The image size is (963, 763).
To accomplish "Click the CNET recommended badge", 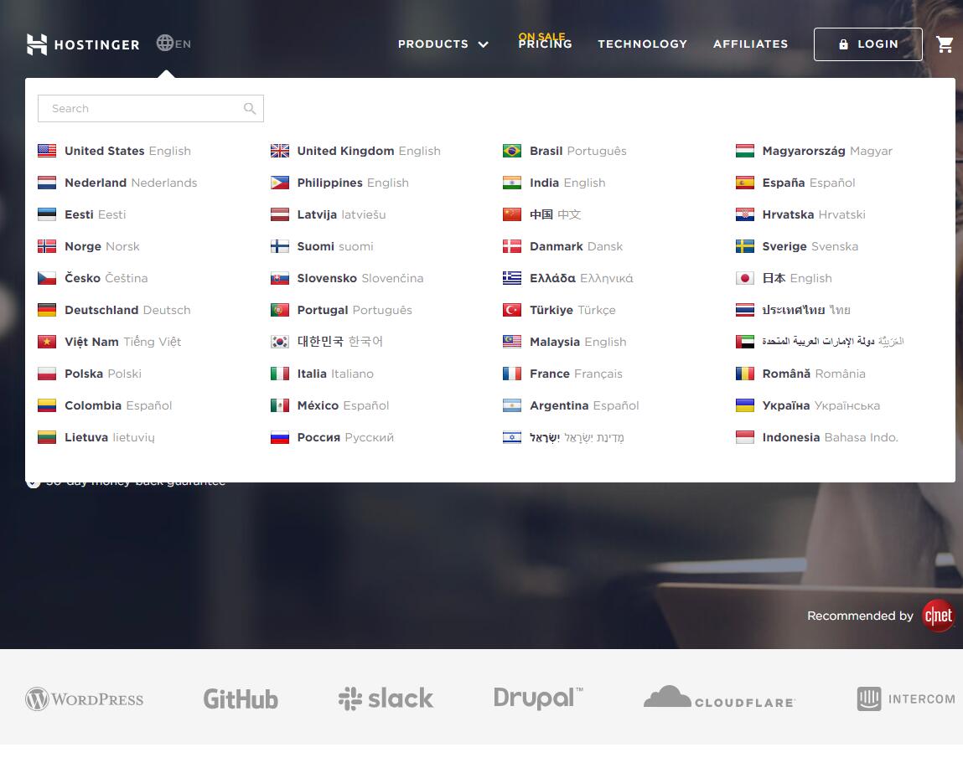I will 938,616.
